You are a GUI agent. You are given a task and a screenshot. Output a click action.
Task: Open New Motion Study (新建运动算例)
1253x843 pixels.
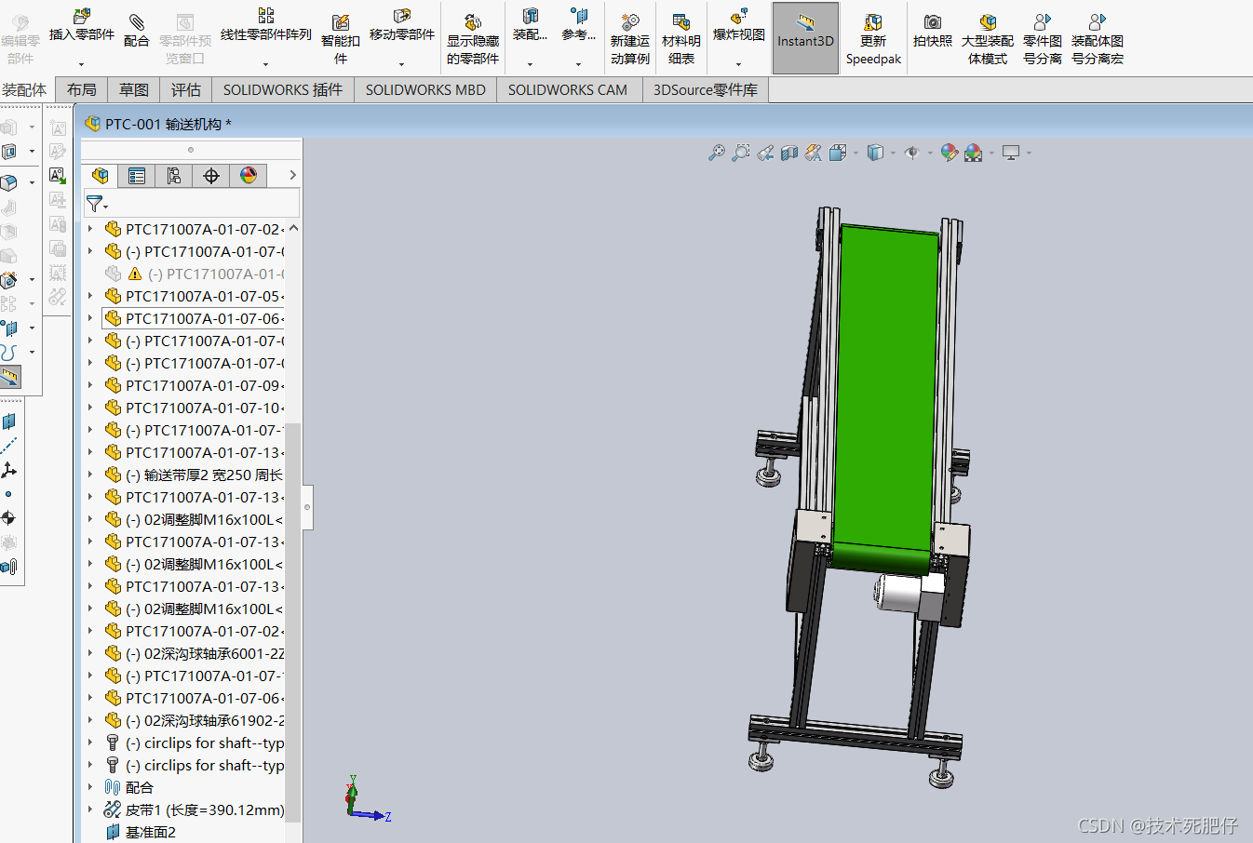point(630,39)
